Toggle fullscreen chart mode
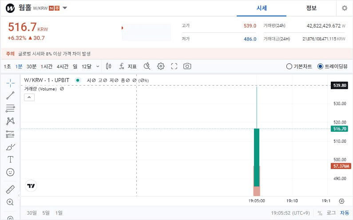Image resolution: width=353 pixels, height=220 pixels. point(174,66)
